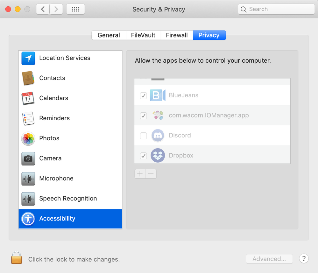318x273 pixels.
Task: Click the magnifying glass search icon
Action: tap(244, 9)
